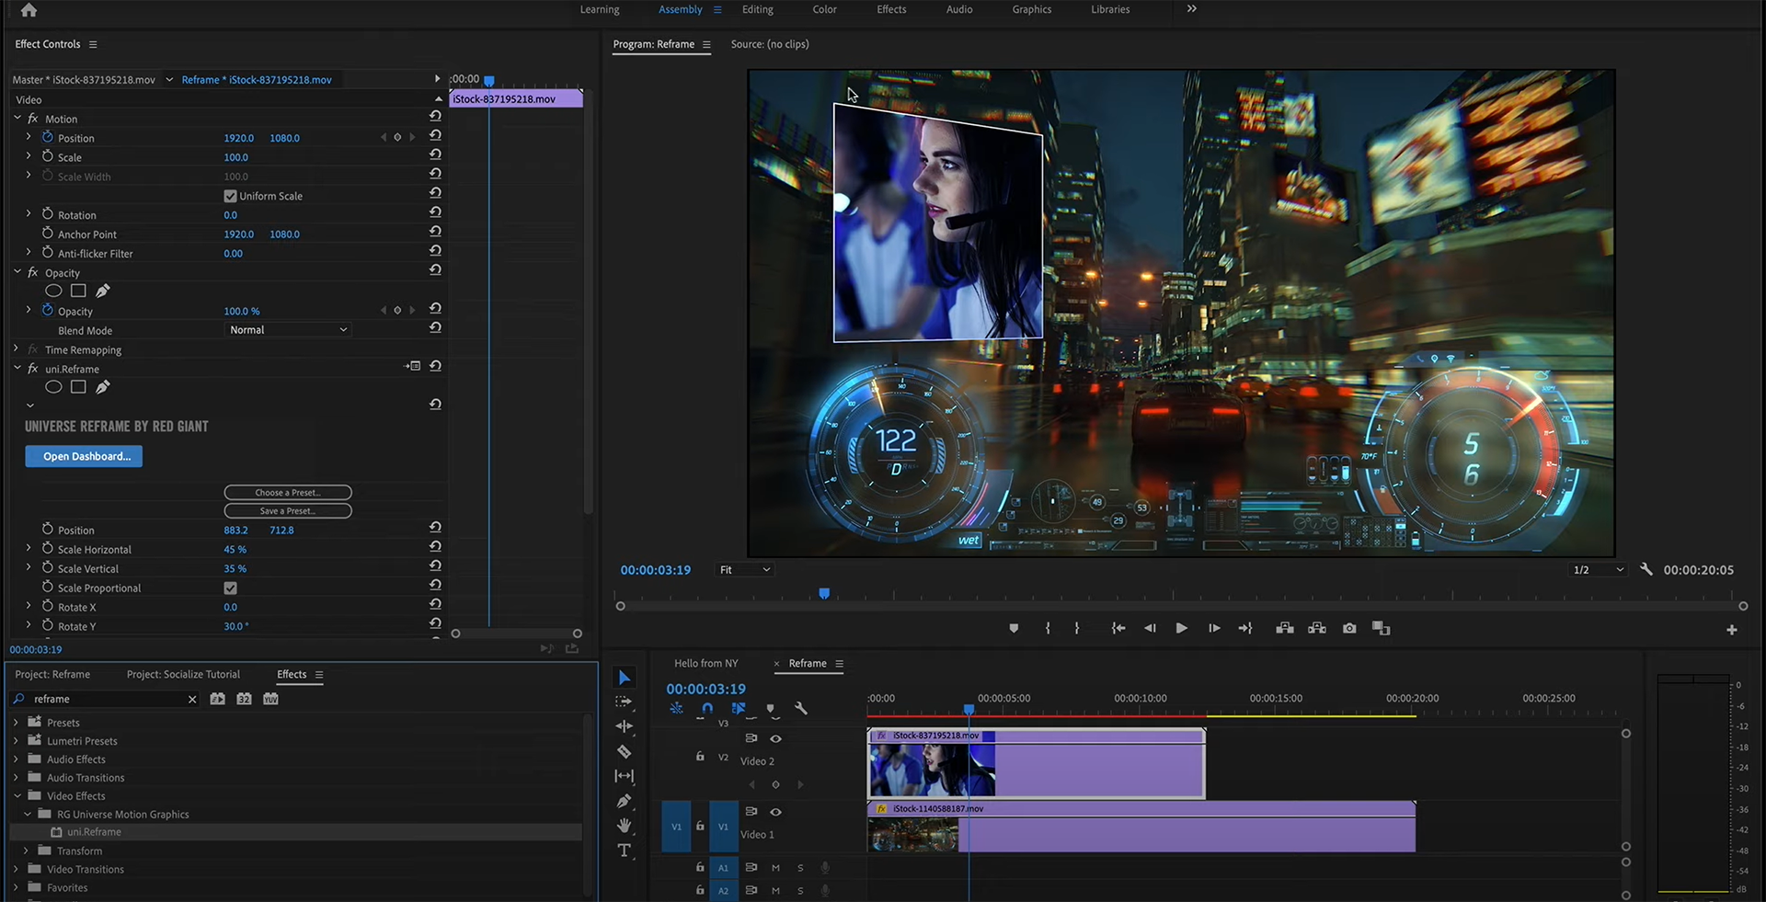Toggle Video 2 track eye visibility

(775, 738)
